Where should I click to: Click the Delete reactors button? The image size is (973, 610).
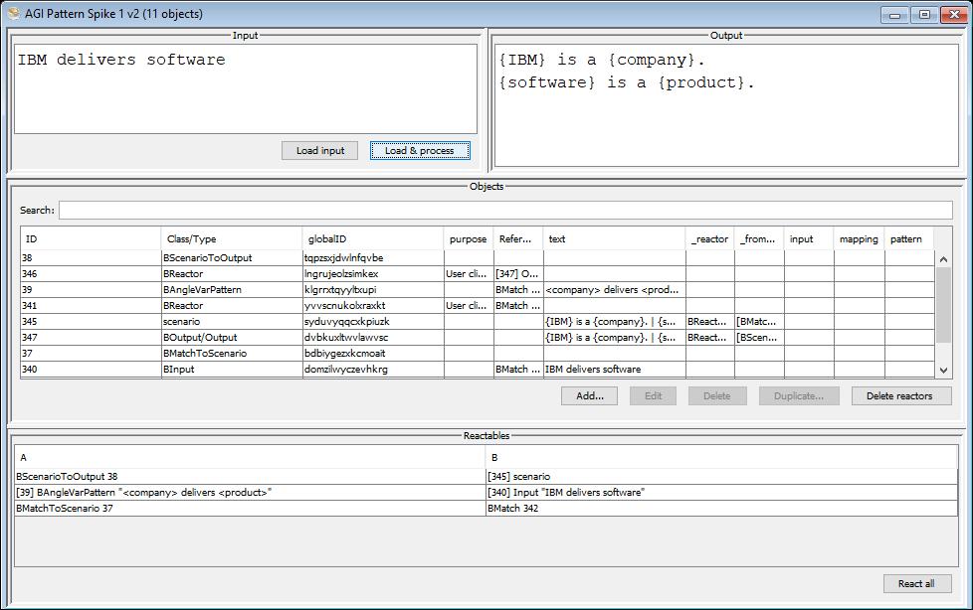[x=900, y=395]
